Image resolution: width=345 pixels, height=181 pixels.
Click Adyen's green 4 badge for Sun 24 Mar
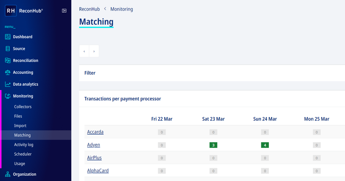pyautogui.click(x=265, y=145)
